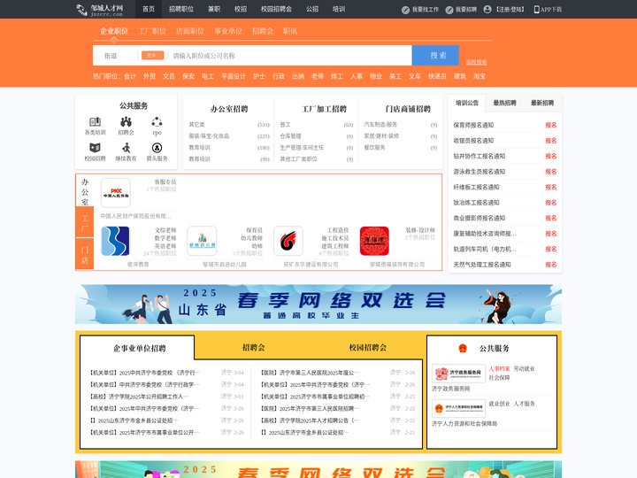Click the user avatar icon beside 注册/登陆
The height and width of the screenshot is (478, 637).
pyautogui.click(x=487, y=10)
